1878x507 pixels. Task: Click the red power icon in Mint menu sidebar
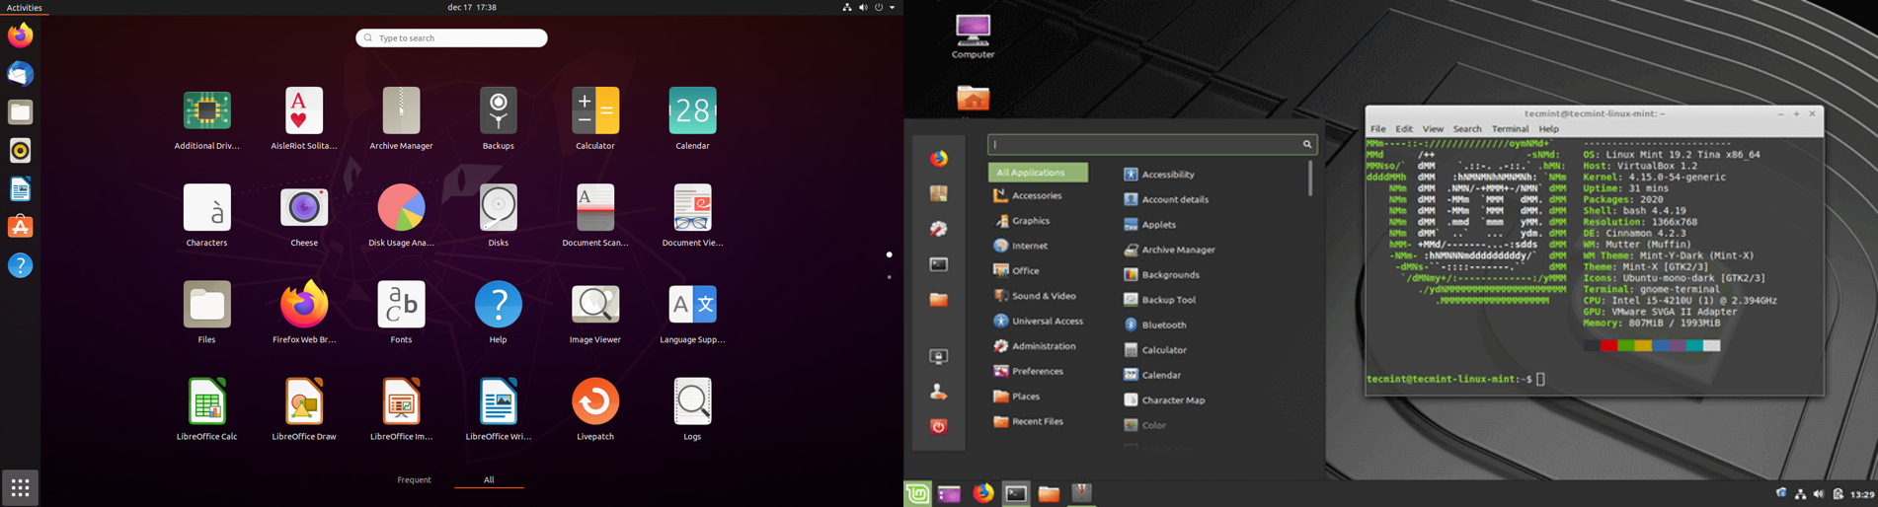(x=938, y=426)
